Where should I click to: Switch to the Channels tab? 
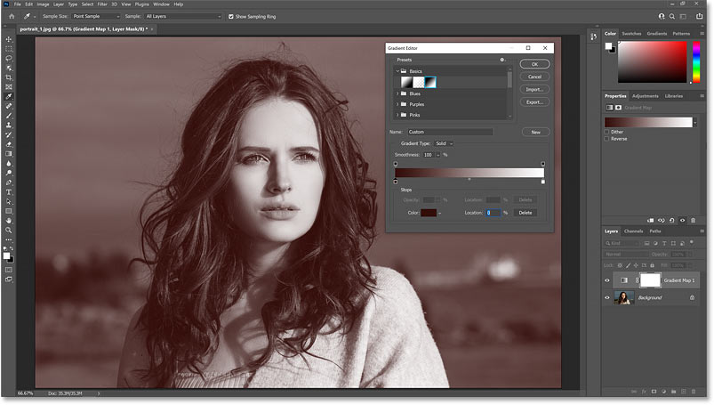tap(633, 231)
